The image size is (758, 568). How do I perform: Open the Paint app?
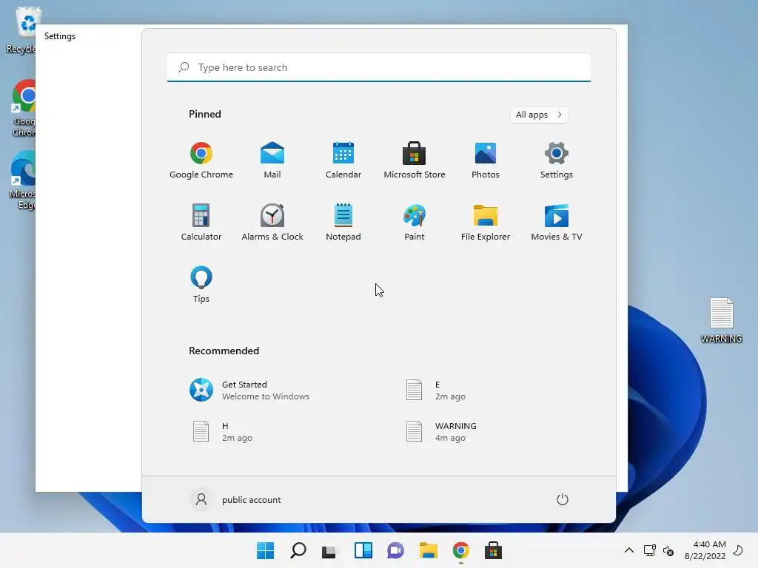pos(415,223)
